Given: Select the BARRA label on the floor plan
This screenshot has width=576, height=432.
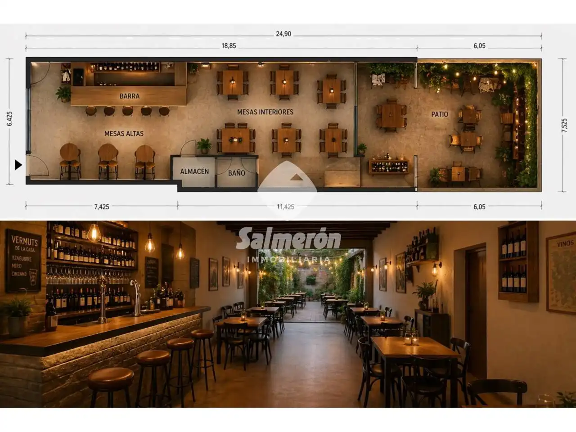Looking at the screenshot, I should click(129, 96).
